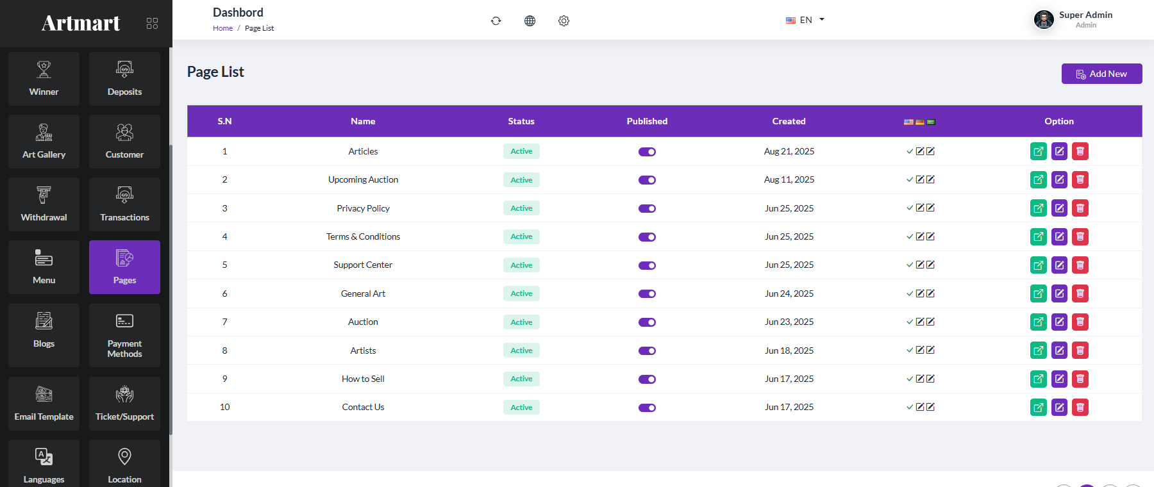Delete the Articles page via trash icon
The image size is (1154, 487).
pyautogui.click(x=1080, y=151)
